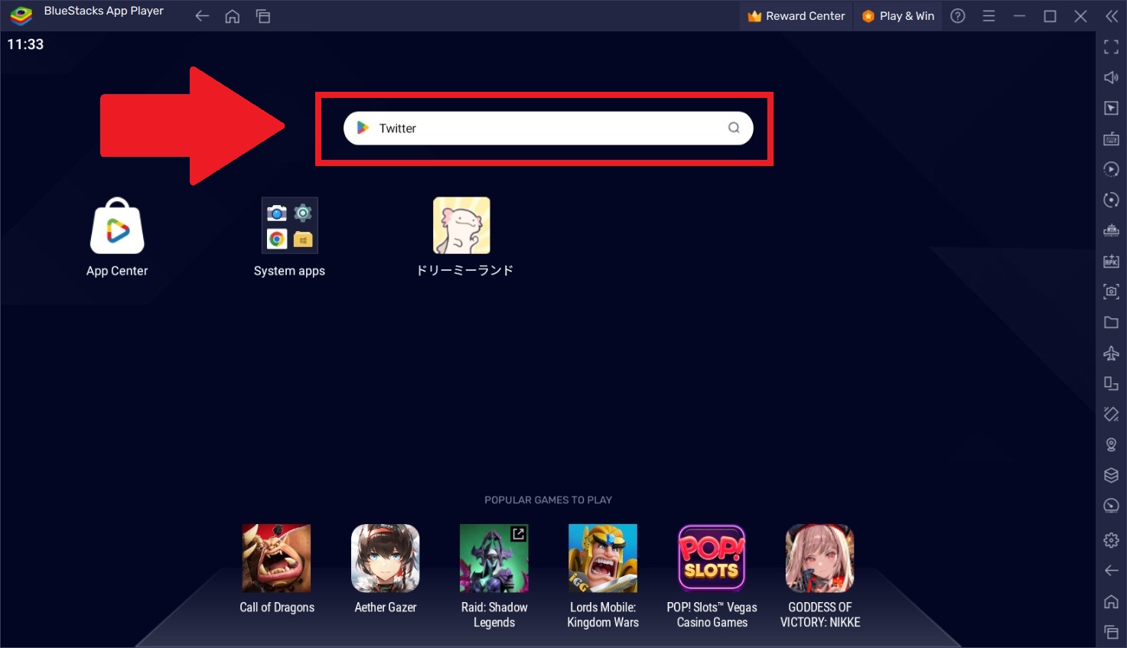Viewport: 1127px width, 648px height.
Task: Click the circular play icon in the sidebar
Action: tap(1112, 169)
